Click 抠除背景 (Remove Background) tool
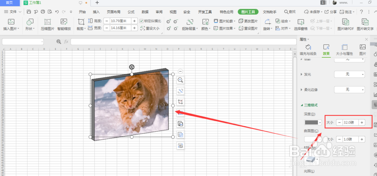377x176 pixels. [190, 24]
